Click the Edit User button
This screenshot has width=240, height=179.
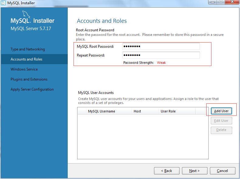tap(221, 121)
